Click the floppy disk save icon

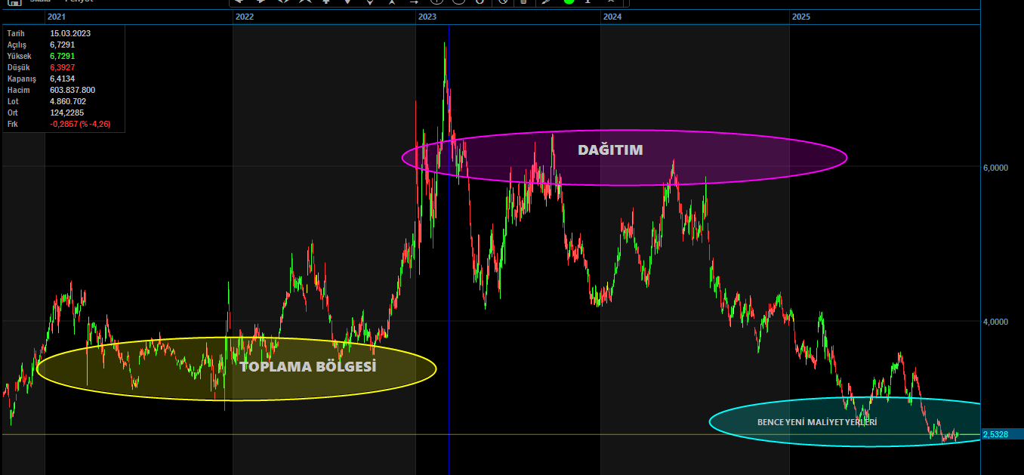pos(13,2)
